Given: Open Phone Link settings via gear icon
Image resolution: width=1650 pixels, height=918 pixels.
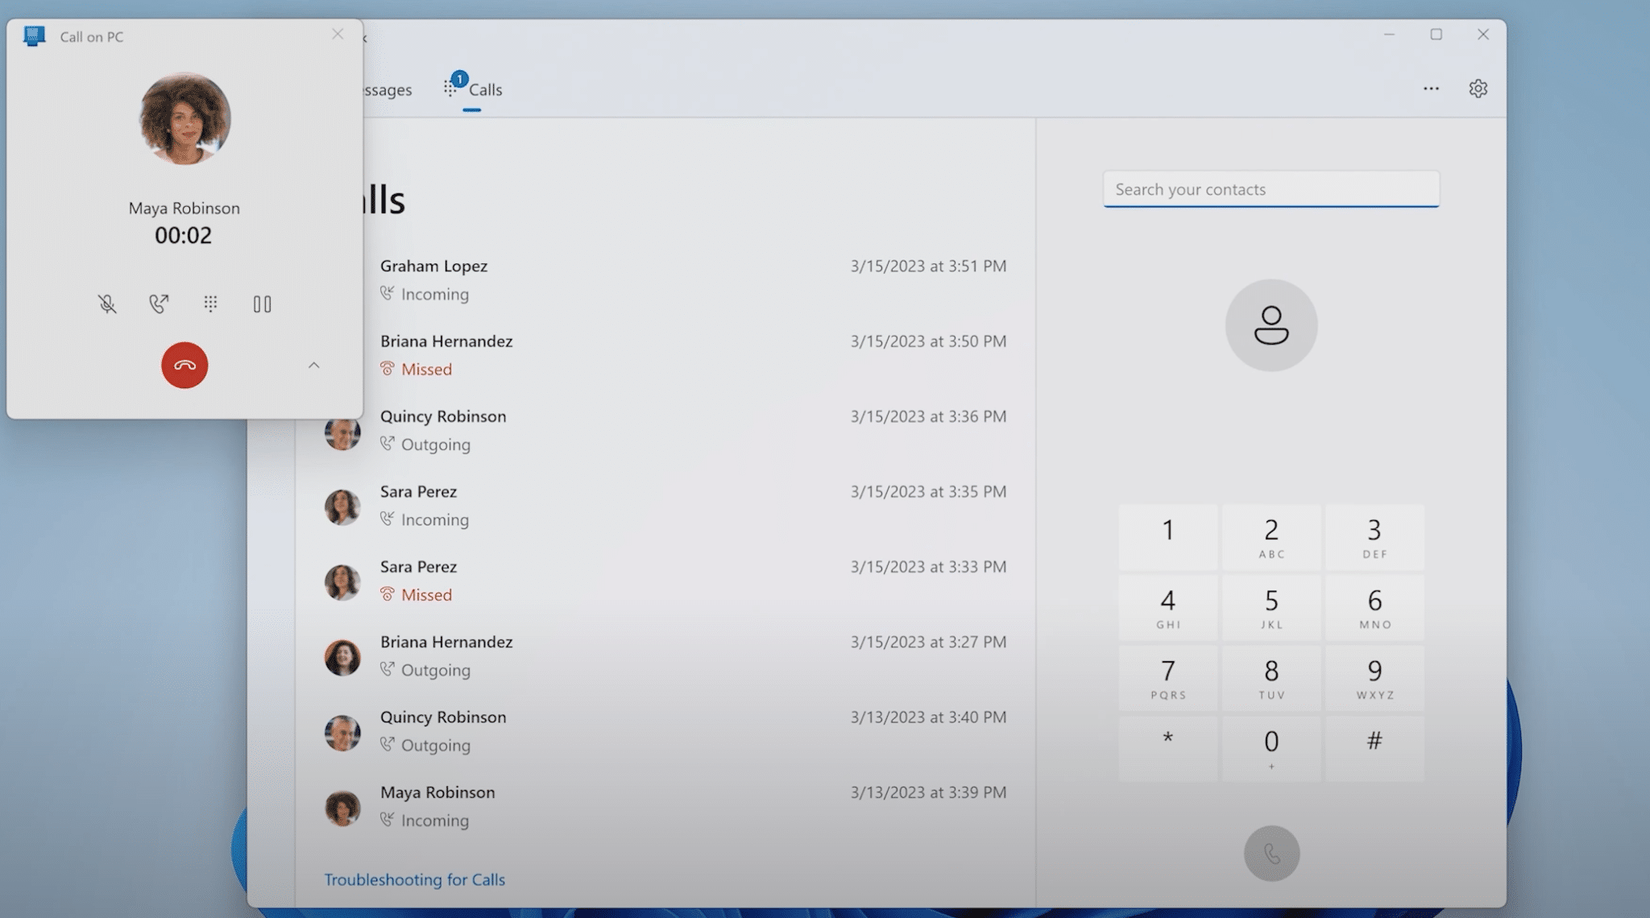Looking at the screenshot, I should click(x=1479, y=88).
